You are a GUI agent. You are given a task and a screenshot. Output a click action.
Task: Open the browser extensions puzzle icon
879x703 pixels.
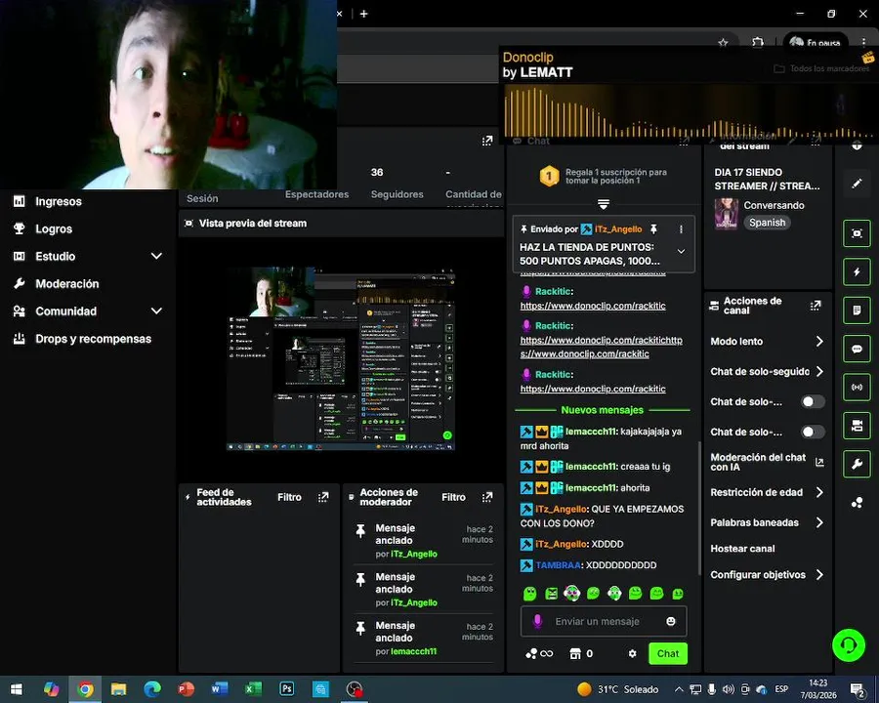(x=757, y=43)
